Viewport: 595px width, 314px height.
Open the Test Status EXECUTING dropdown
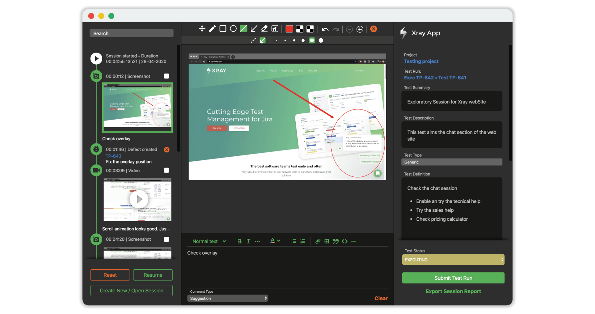[453, 260]
